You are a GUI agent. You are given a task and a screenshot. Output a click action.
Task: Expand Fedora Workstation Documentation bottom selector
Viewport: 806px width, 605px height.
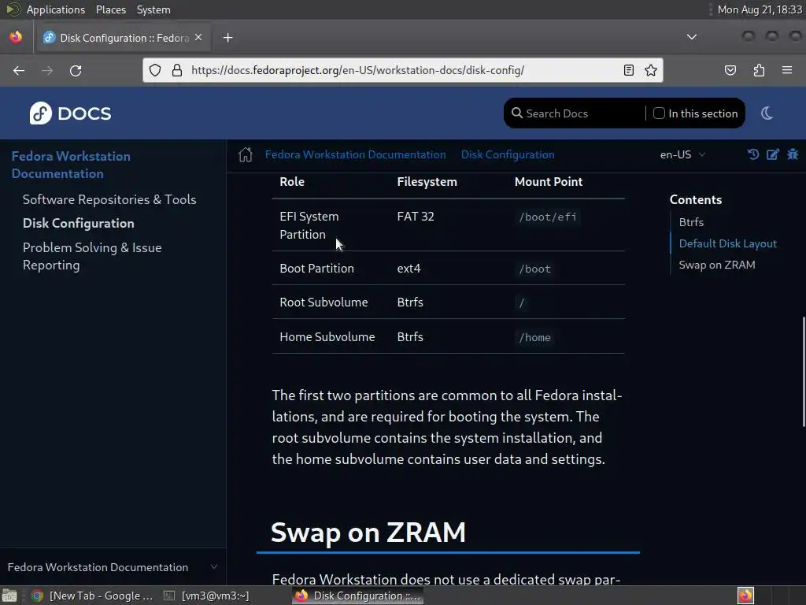113,567
